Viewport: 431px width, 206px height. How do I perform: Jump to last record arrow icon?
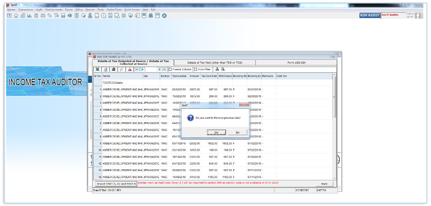pyautogui.click(x=164, y=69)
